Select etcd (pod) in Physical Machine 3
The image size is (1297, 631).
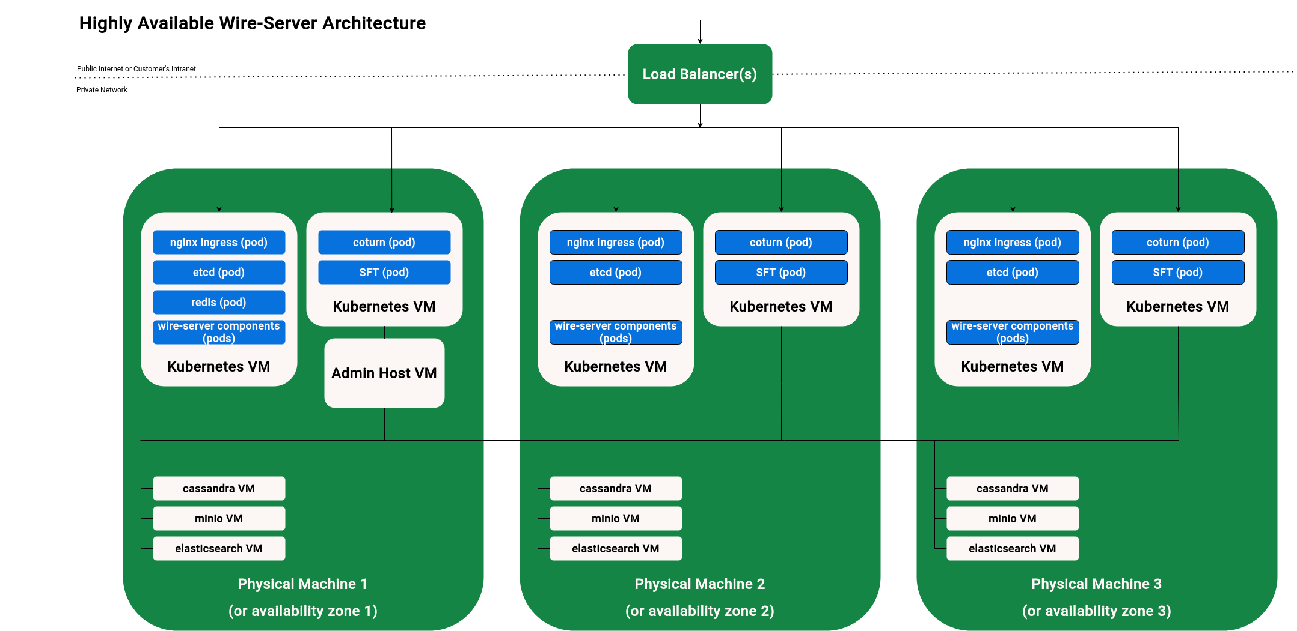coord(1013,272)
